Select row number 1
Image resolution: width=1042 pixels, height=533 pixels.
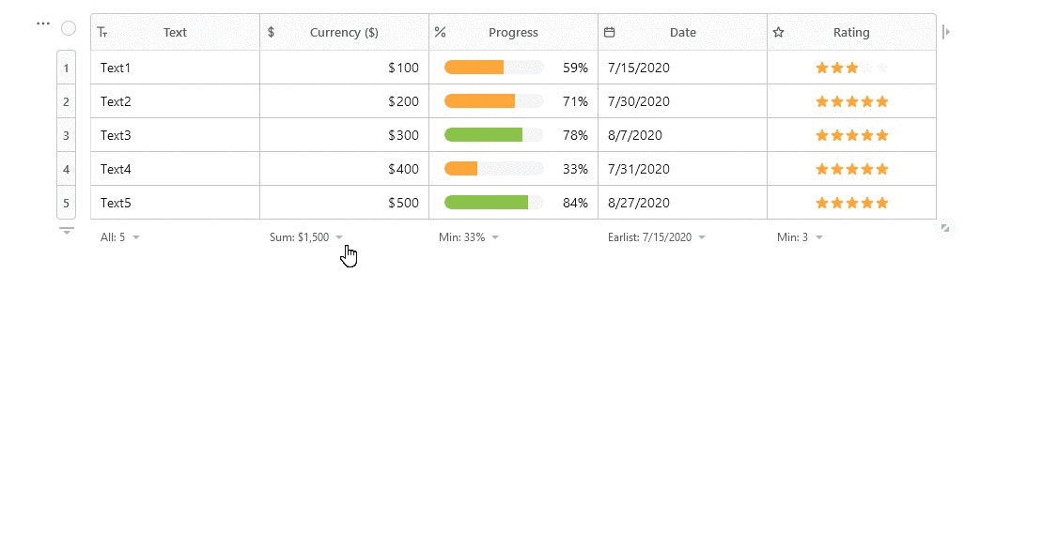click(66, 68)
